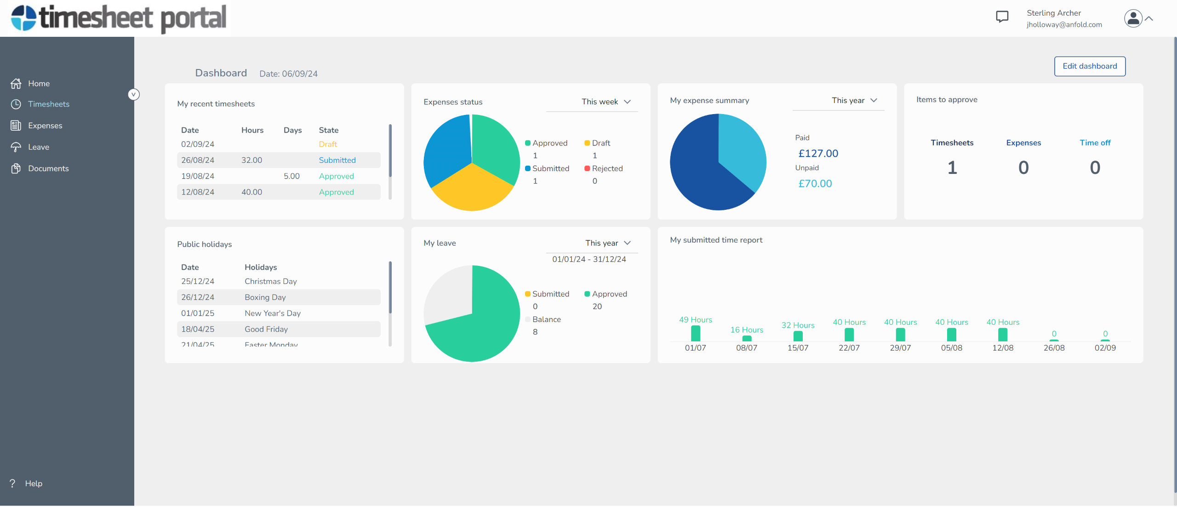
Task: Collapse the sidebar with the round arrow toggle
Action: (x=133, y=94)
